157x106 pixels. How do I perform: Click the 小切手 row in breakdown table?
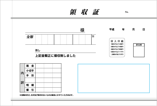point(43,70)
